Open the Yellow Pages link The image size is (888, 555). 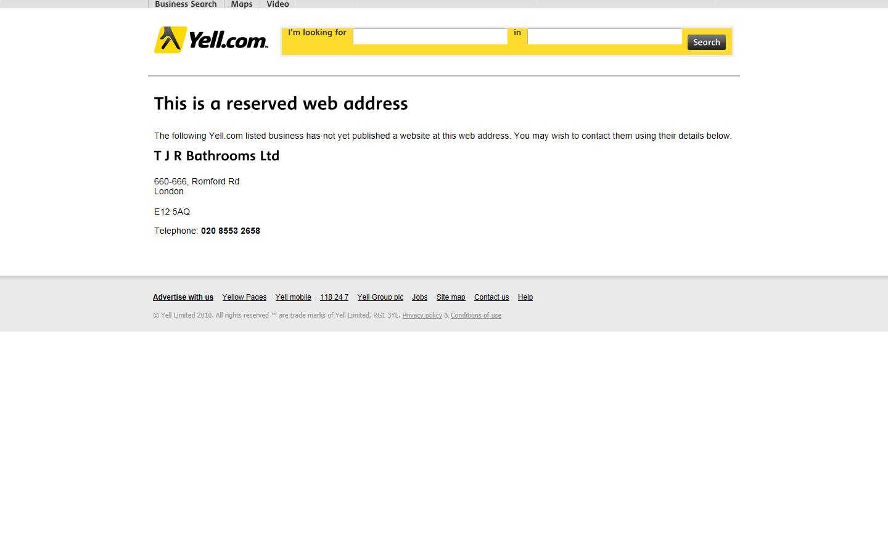pos(244,297)
